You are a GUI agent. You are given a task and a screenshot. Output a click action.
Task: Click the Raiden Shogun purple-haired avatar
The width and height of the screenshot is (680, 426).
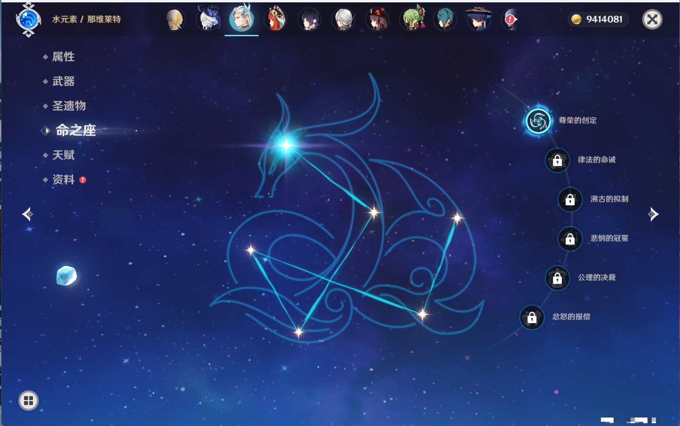[x=309, y=19]
